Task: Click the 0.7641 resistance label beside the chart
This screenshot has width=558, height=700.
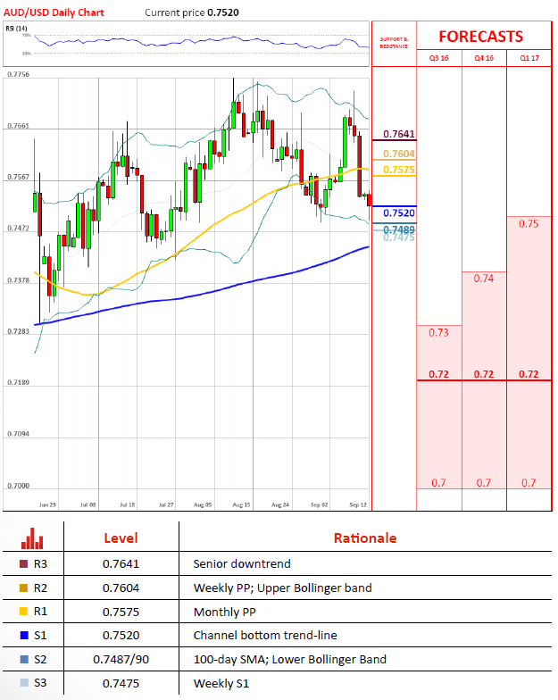Action: click(x=398, y=135)
